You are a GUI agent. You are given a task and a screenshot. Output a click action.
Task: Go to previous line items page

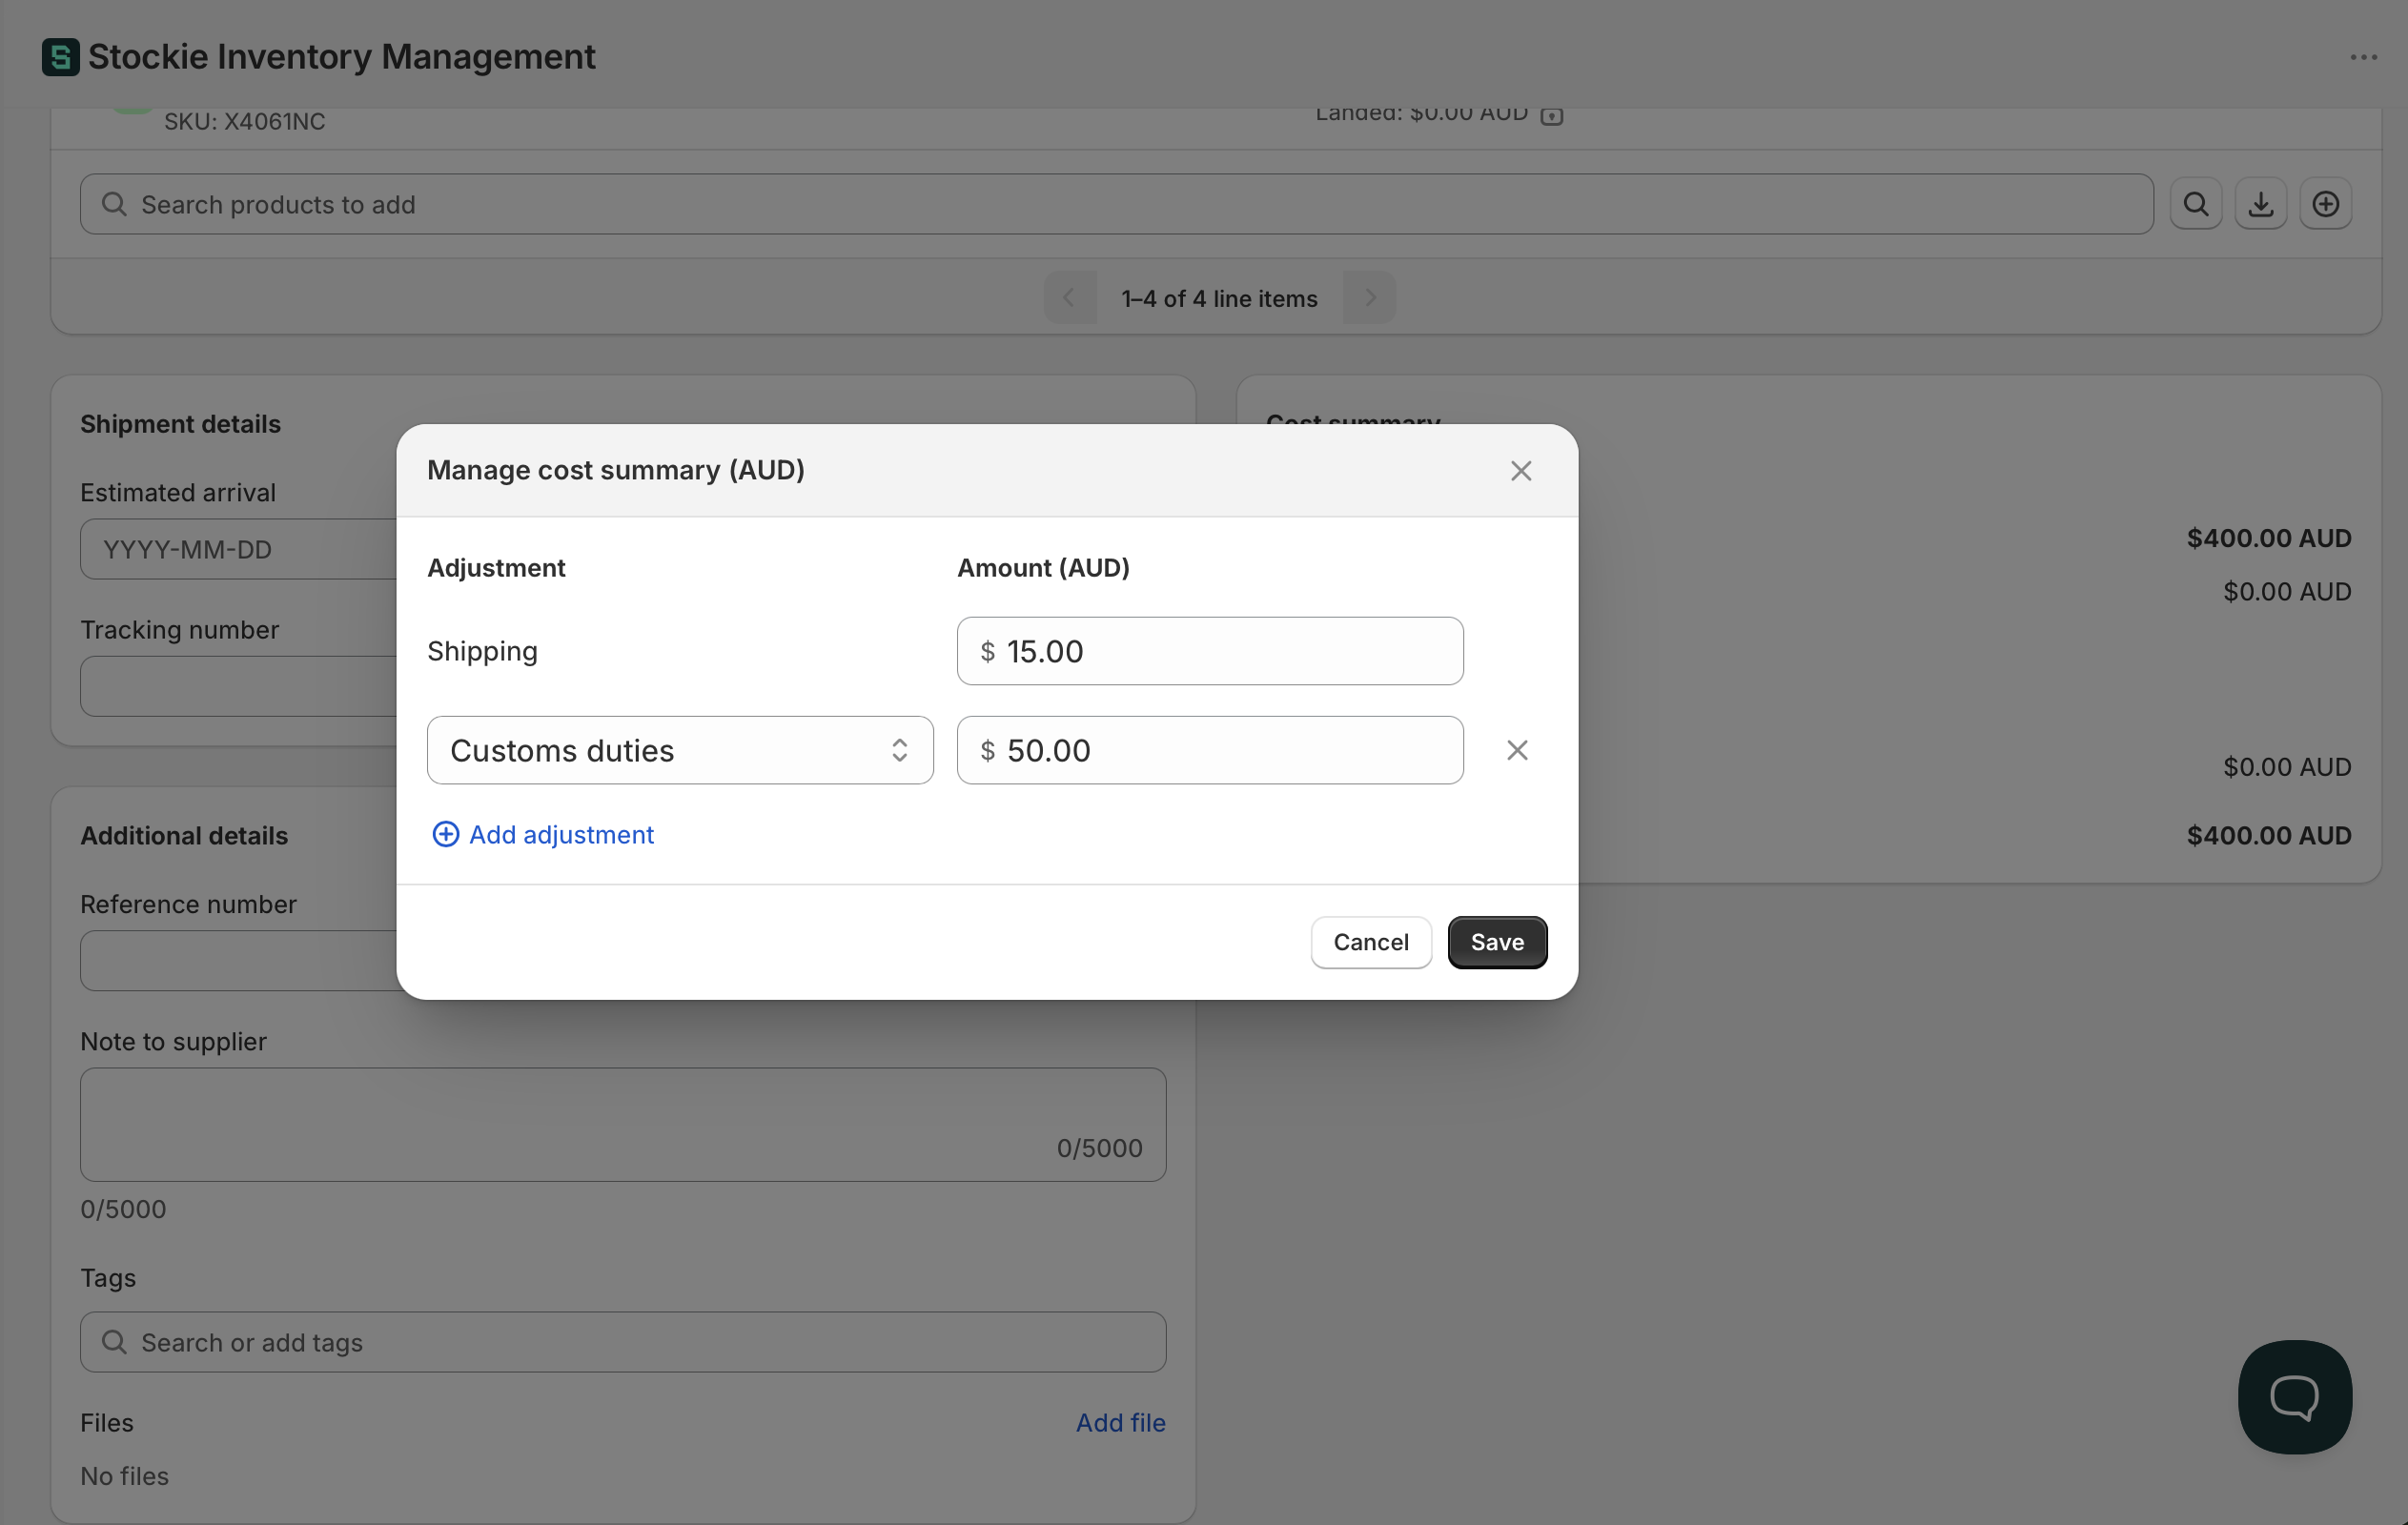click(1070, 298)
